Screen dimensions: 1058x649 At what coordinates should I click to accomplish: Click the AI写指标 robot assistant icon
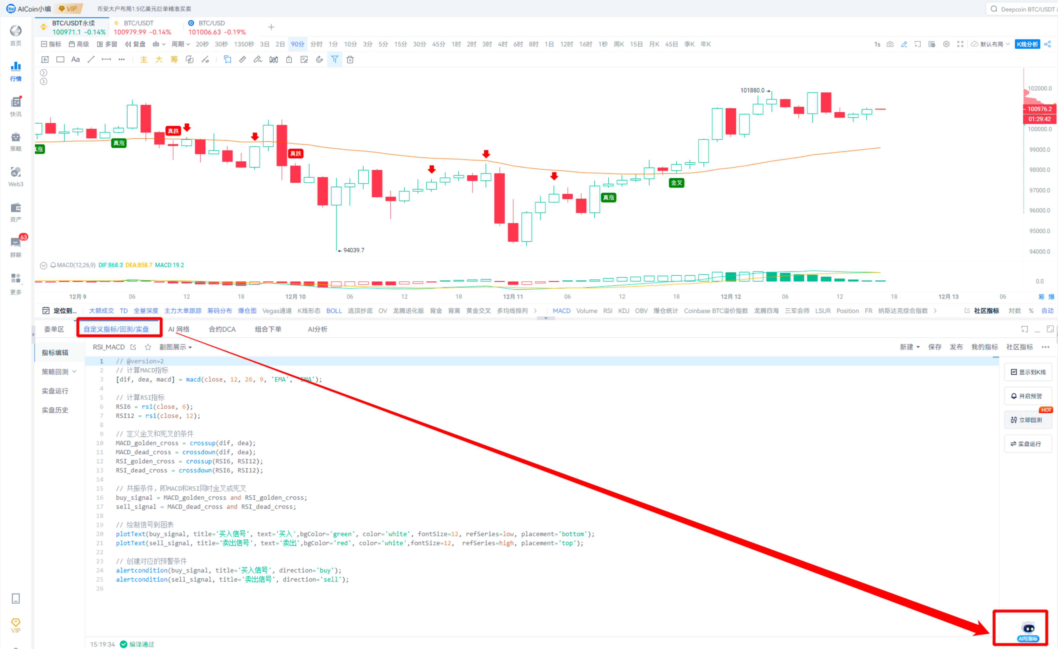pyautogui.click(x=1028, y=631)
